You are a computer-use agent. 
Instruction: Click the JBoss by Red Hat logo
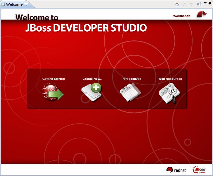tap(200, 169)
